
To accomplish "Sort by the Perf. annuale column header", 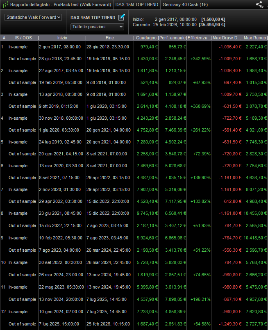I will (x=172, y=38).
